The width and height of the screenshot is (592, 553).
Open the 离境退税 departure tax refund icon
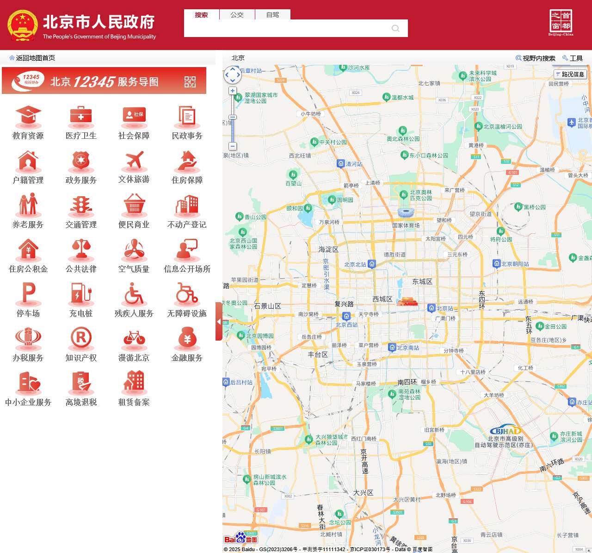(81, 384)
